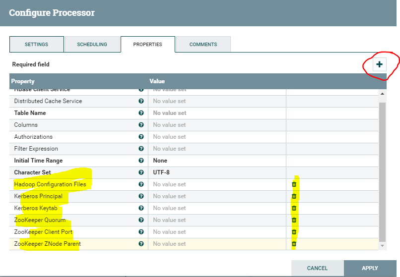Show help for Authorizations property

pos(141,137)
